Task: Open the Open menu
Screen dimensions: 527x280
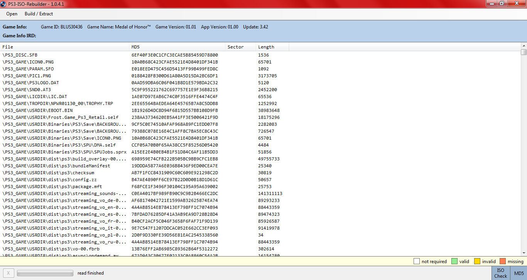Action: tap(12, 14)
